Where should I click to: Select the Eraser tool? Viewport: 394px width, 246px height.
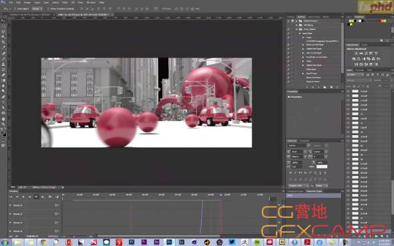(x=3, y=75)
